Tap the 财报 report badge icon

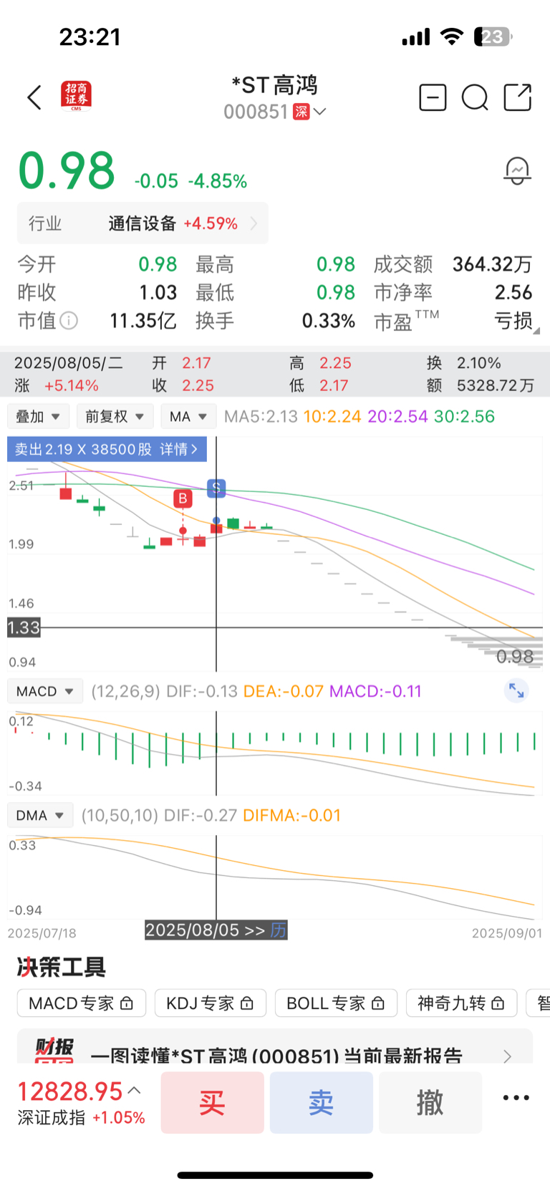(x=54, y=1049)
